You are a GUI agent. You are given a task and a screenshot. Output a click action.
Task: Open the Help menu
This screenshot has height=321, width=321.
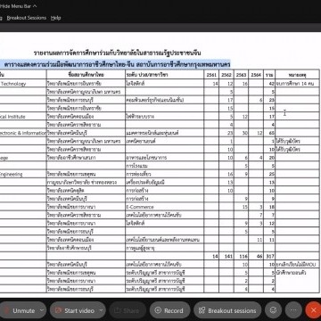[x=55, y=18]
